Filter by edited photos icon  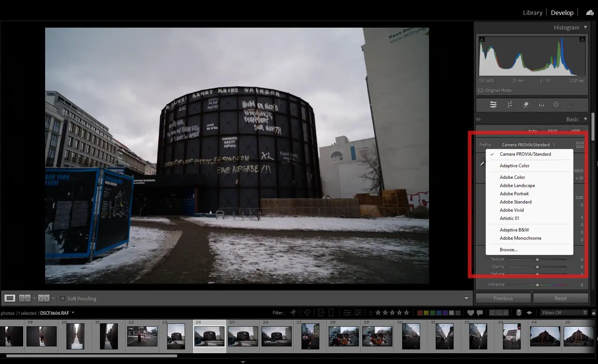[x=347, y=312]
